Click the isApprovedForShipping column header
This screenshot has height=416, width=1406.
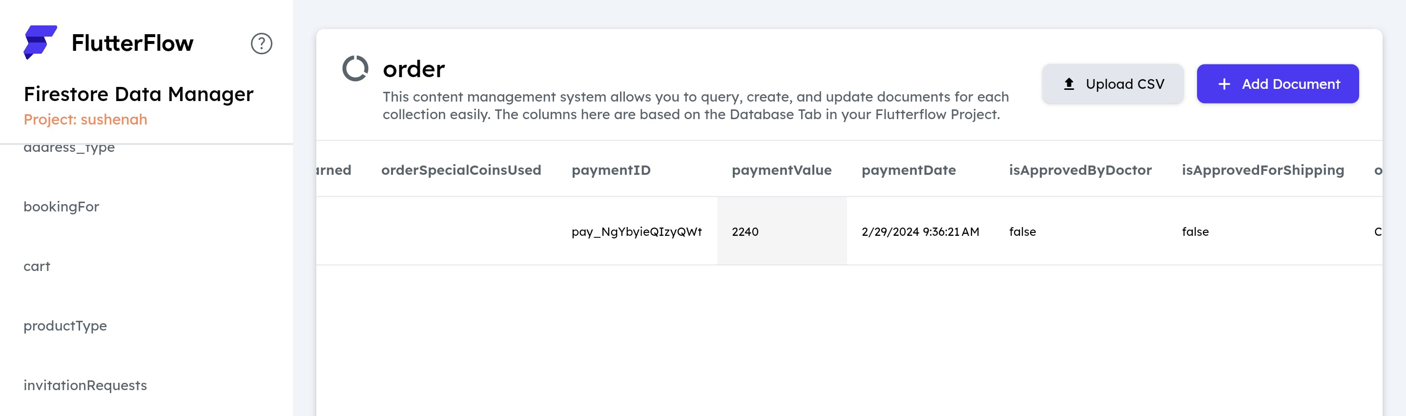(x=1262, y=170)
